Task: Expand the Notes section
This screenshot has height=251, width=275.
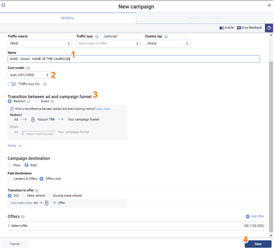Action: 15,146
